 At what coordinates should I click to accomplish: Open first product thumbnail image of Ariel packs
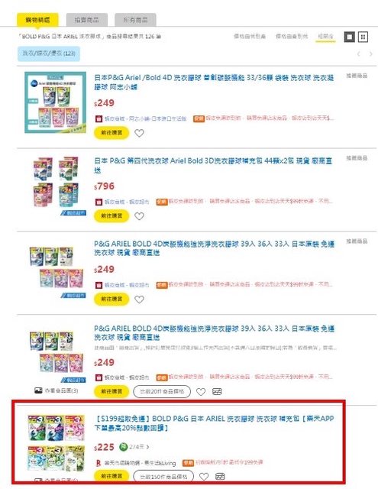56,102
